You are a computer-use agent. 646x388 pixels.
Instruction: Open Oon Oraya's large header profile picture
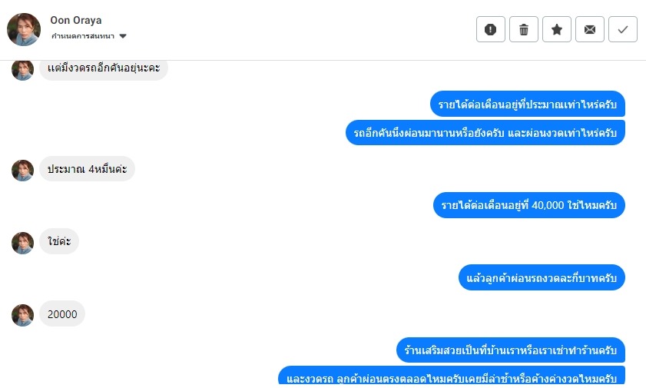pyautogui.click(x=24, y=29)
